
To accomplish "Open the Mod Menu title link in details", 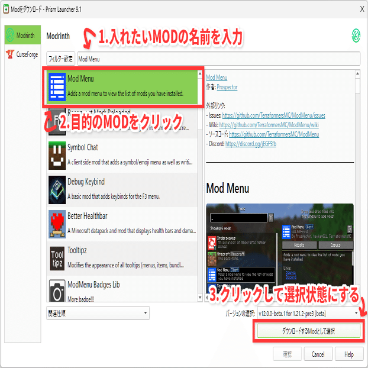I will coord(217,78).
